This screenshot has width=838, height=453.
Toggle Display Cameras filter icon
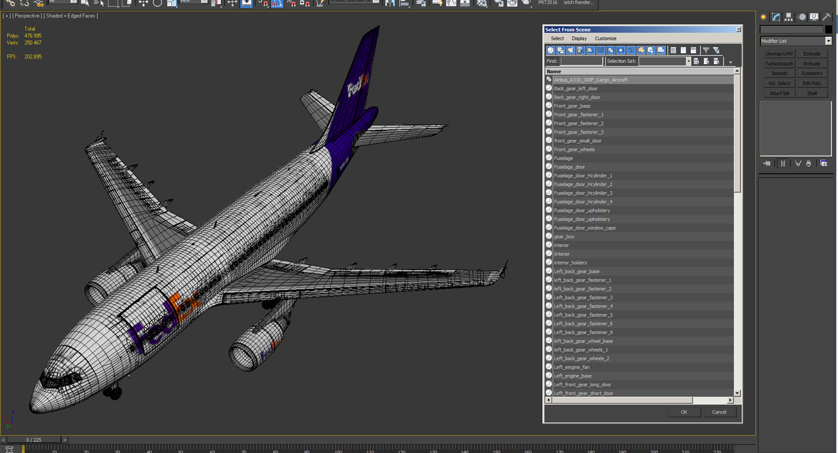pos(580,50)
